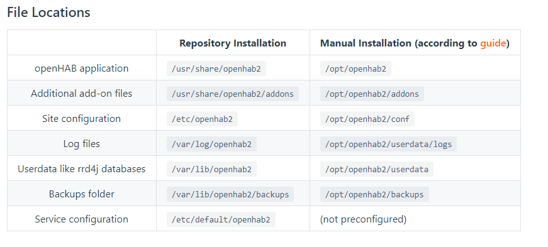
Task: Click the Service configuration row label
Action: [81, 219]
